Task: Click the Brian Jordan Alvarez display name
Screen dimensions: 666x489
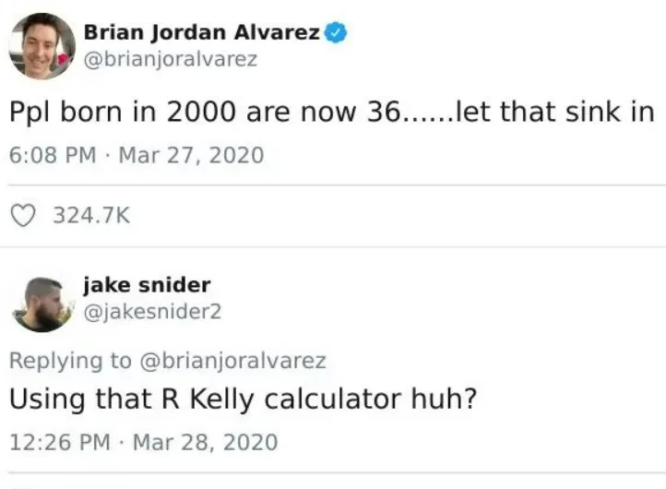Action: pos(202,33)
